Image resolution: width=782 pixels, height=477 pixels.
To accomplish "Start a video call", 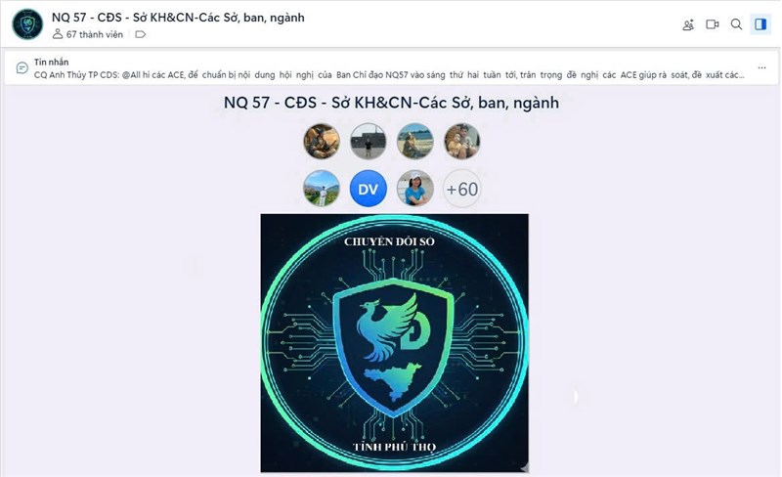I will point(713,24).
